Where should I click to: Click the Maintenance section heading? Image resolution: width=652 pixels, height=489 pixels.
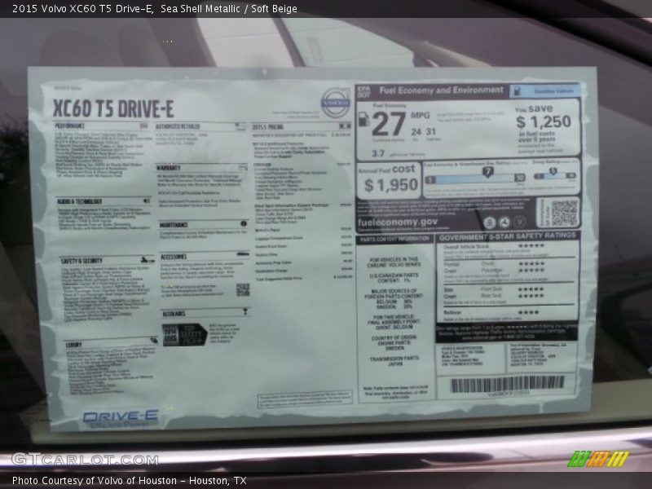coord(174,225)
